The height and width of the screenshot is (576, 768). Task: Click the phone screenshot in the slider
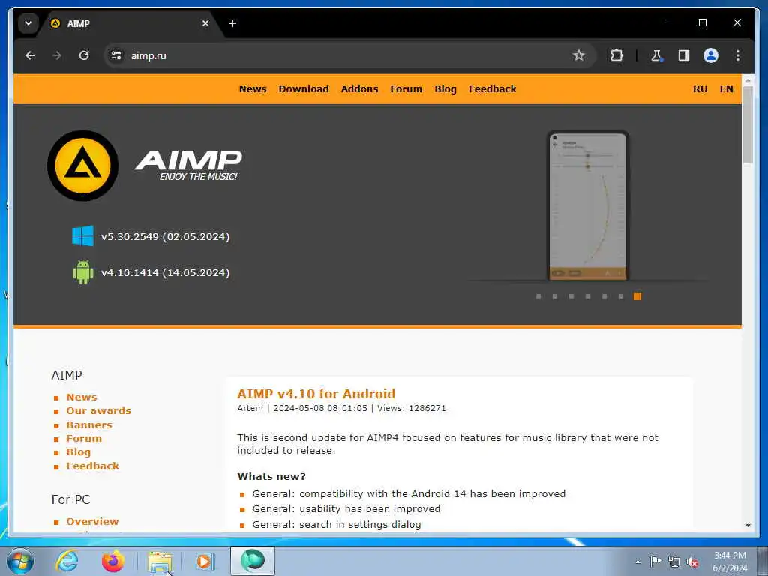click(588, 205)
